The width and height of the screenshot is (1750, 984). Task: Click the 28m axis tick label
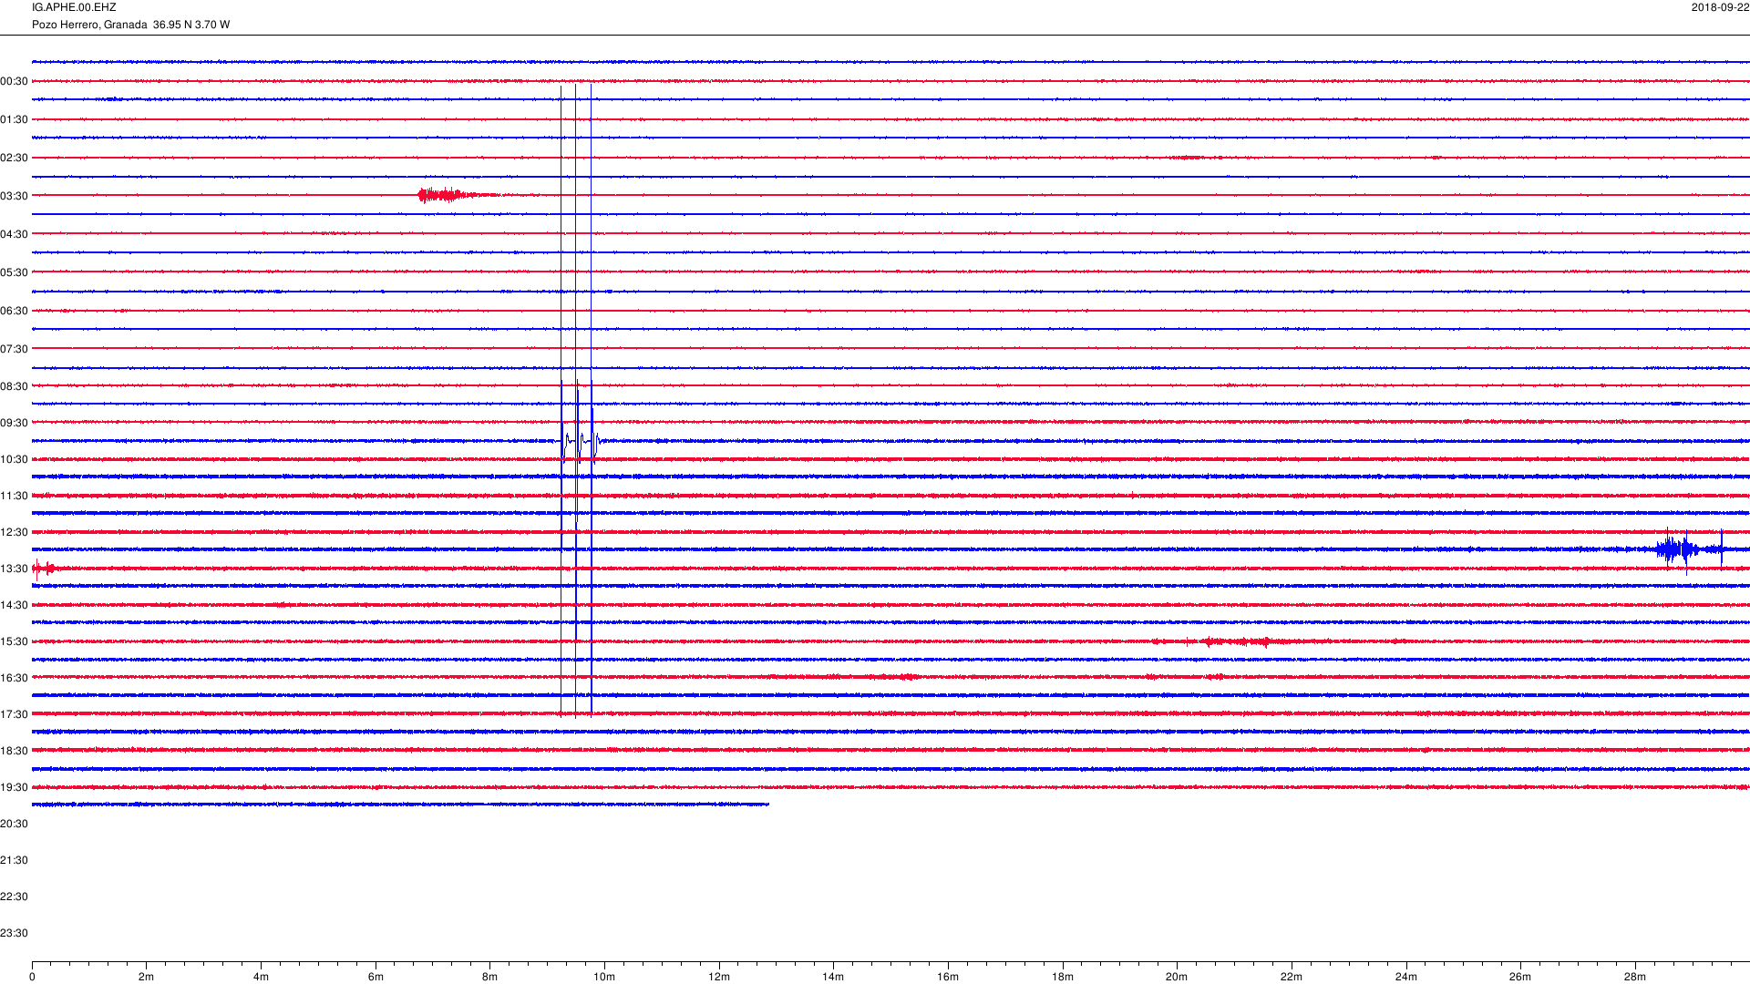coord(1635,978)
